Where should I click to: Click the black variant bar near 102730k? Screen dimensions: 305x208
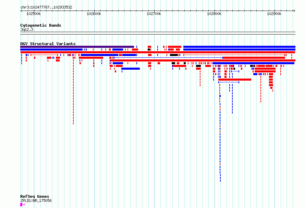[174, 55]
